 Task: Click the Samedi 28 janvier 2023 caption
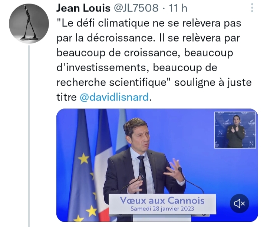[x=162, y=209]
